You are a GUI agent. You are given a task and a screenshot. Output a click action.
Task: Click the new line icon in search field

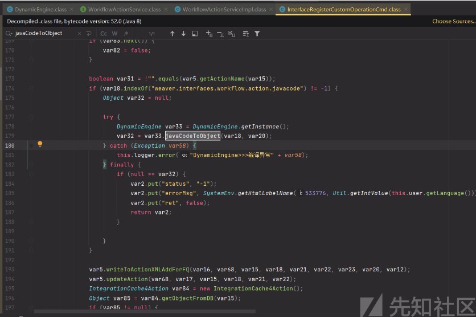tap(89, 34)
